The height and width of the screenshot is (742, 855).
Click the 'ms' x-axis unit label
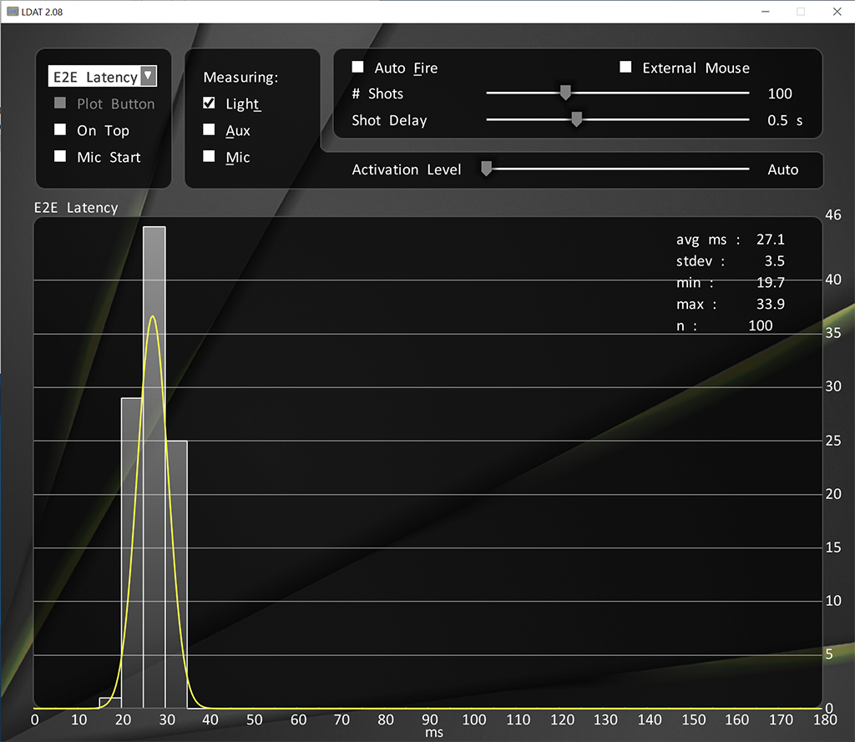[x=434, y=733]
